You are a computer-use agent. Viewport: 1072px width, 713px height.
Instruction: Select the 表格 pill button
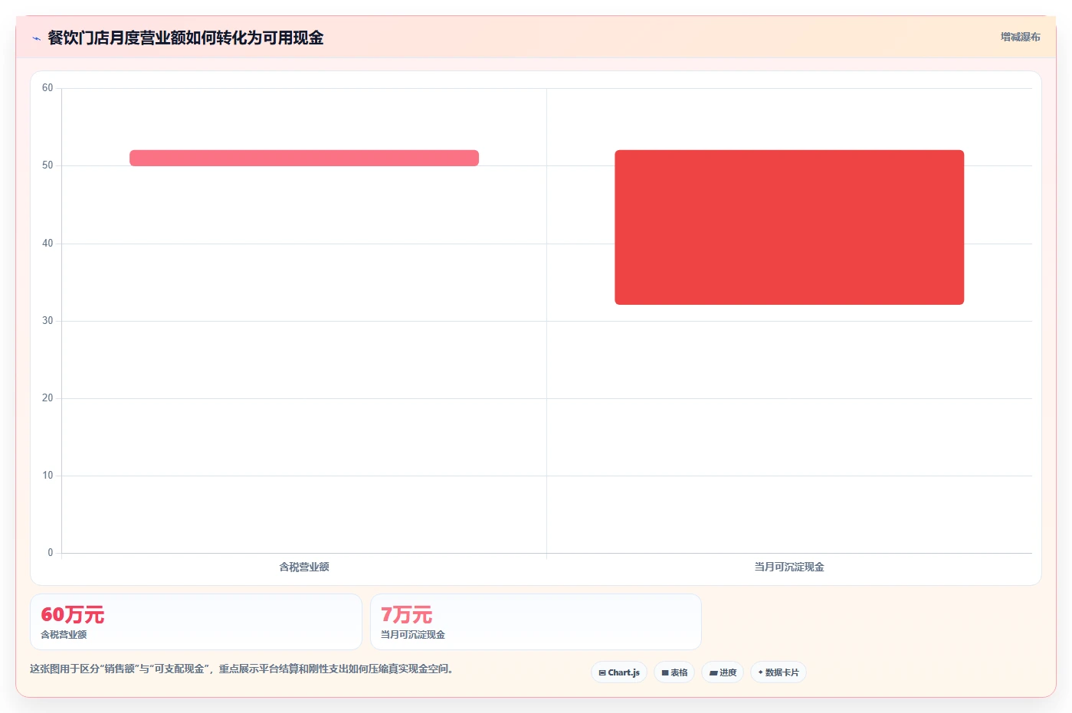(674, 672)
